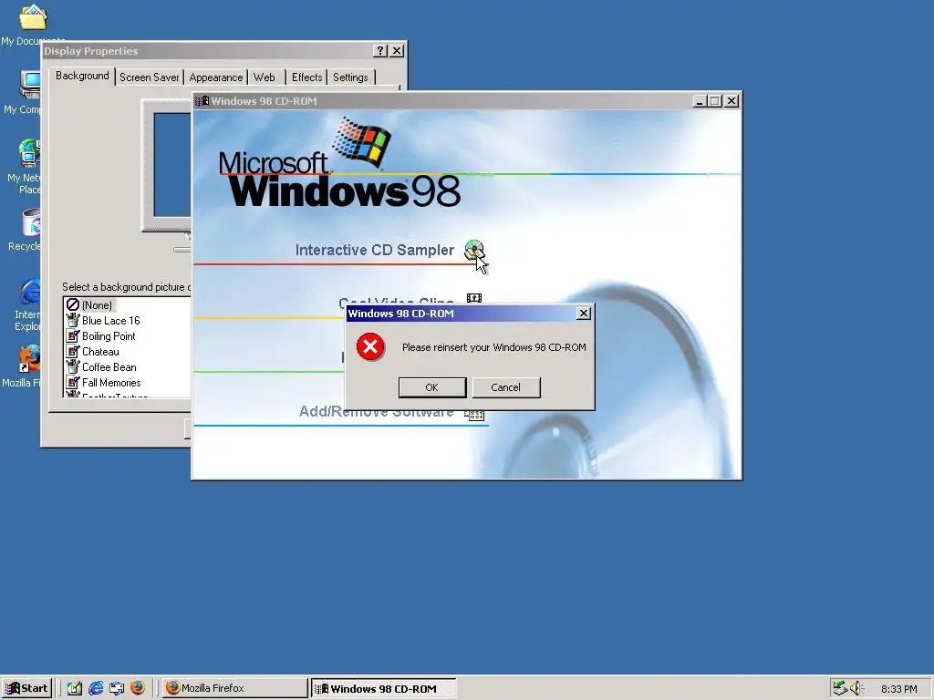934x700 pixels.
Task: Switch to Screen Saver tab
Action: pyautogui.click(x=149, y=77)
